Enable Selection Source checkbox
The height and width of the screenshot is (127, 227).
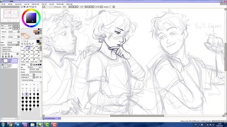coord(1,51)
